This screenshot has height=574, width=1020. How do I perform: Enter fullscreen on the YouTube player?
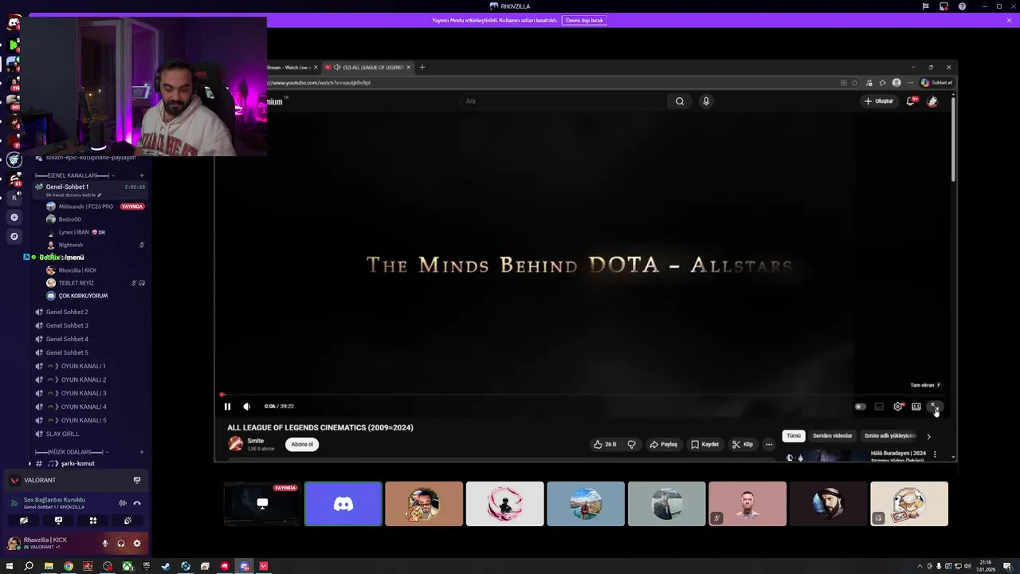point(934,407)
